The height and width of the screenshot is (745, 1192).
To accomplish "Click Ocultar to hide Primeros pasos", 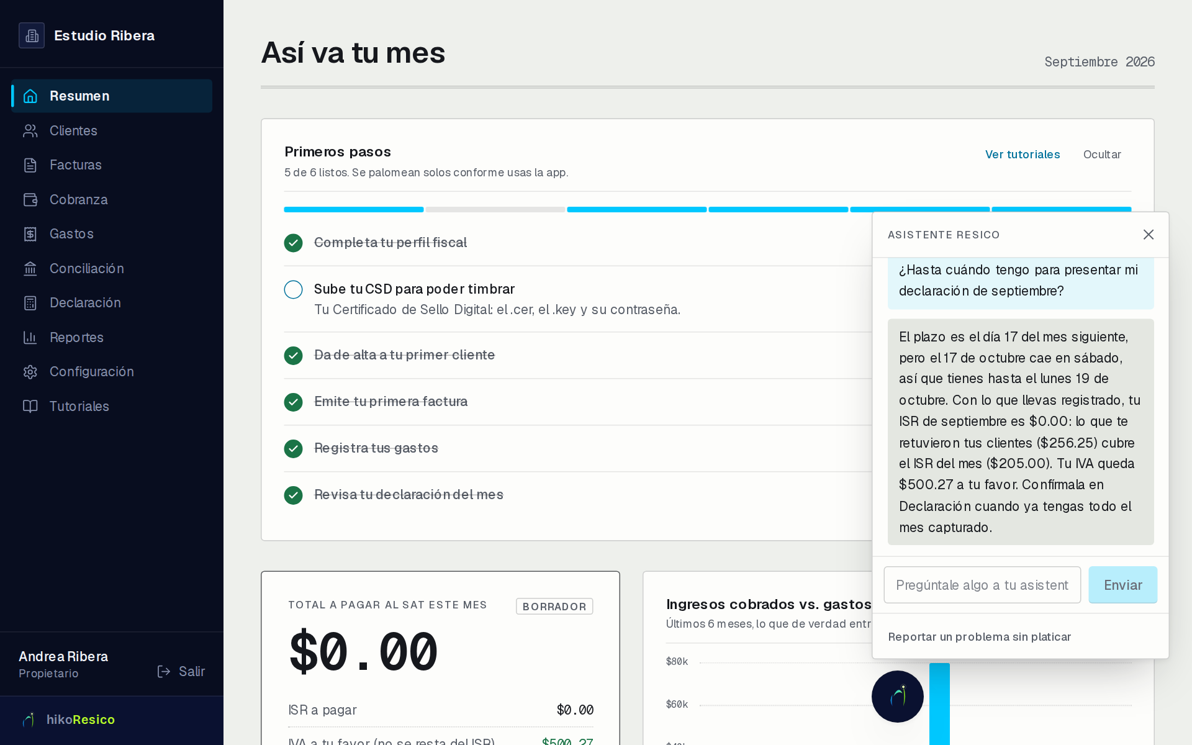I will tap(1102, 154).
